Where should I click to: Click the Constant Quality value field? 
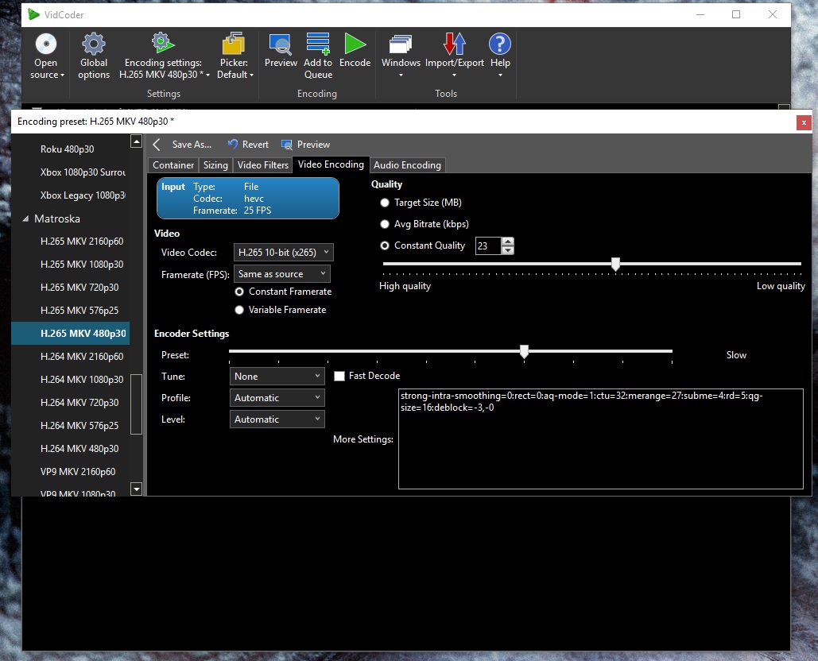[x=488, y=245]
